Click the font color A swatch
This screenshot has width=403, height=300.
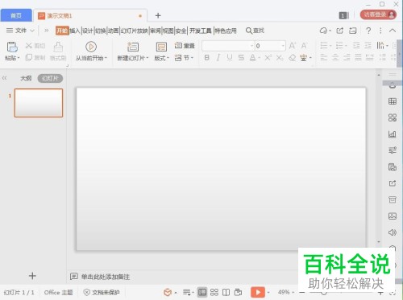pos(252,57)
